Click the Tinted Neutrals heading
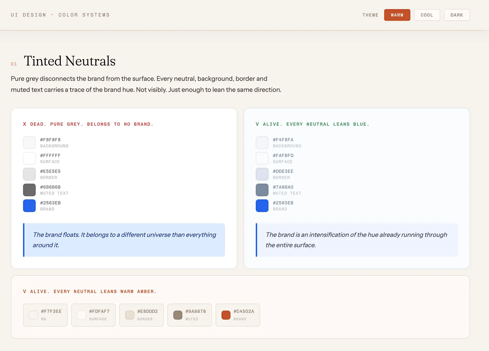The image size is (489, 351). (70, 61)
